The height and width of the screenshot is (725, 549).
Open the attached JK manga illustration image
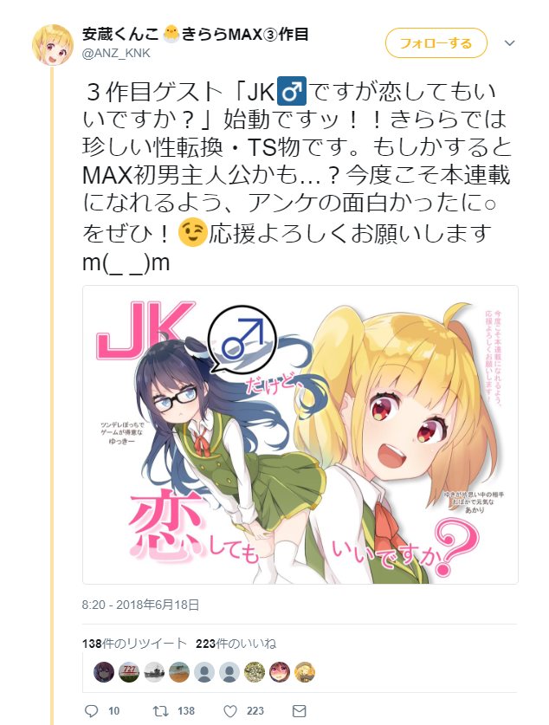coord(300,435)
